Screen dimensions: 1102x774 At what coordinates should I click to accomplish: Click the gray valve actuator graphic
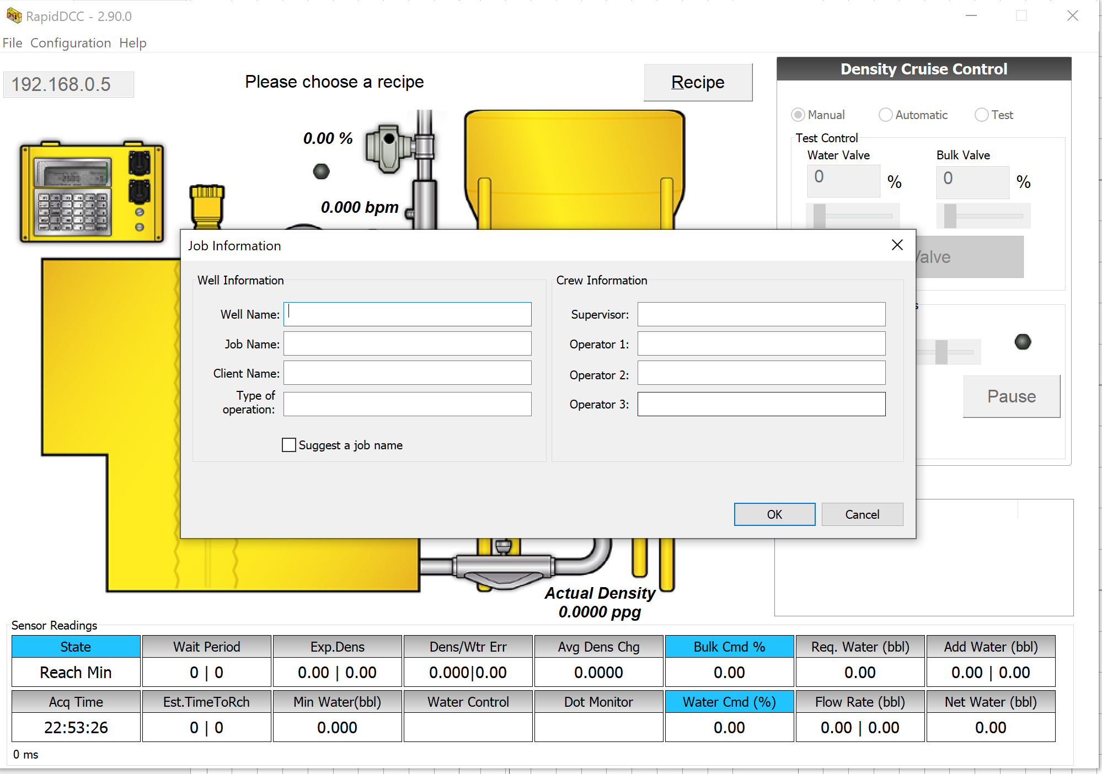[x=389, y=148]
